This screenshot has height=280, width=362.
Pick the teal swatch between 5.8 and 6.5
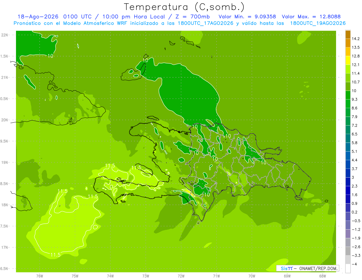click(348, 138)
